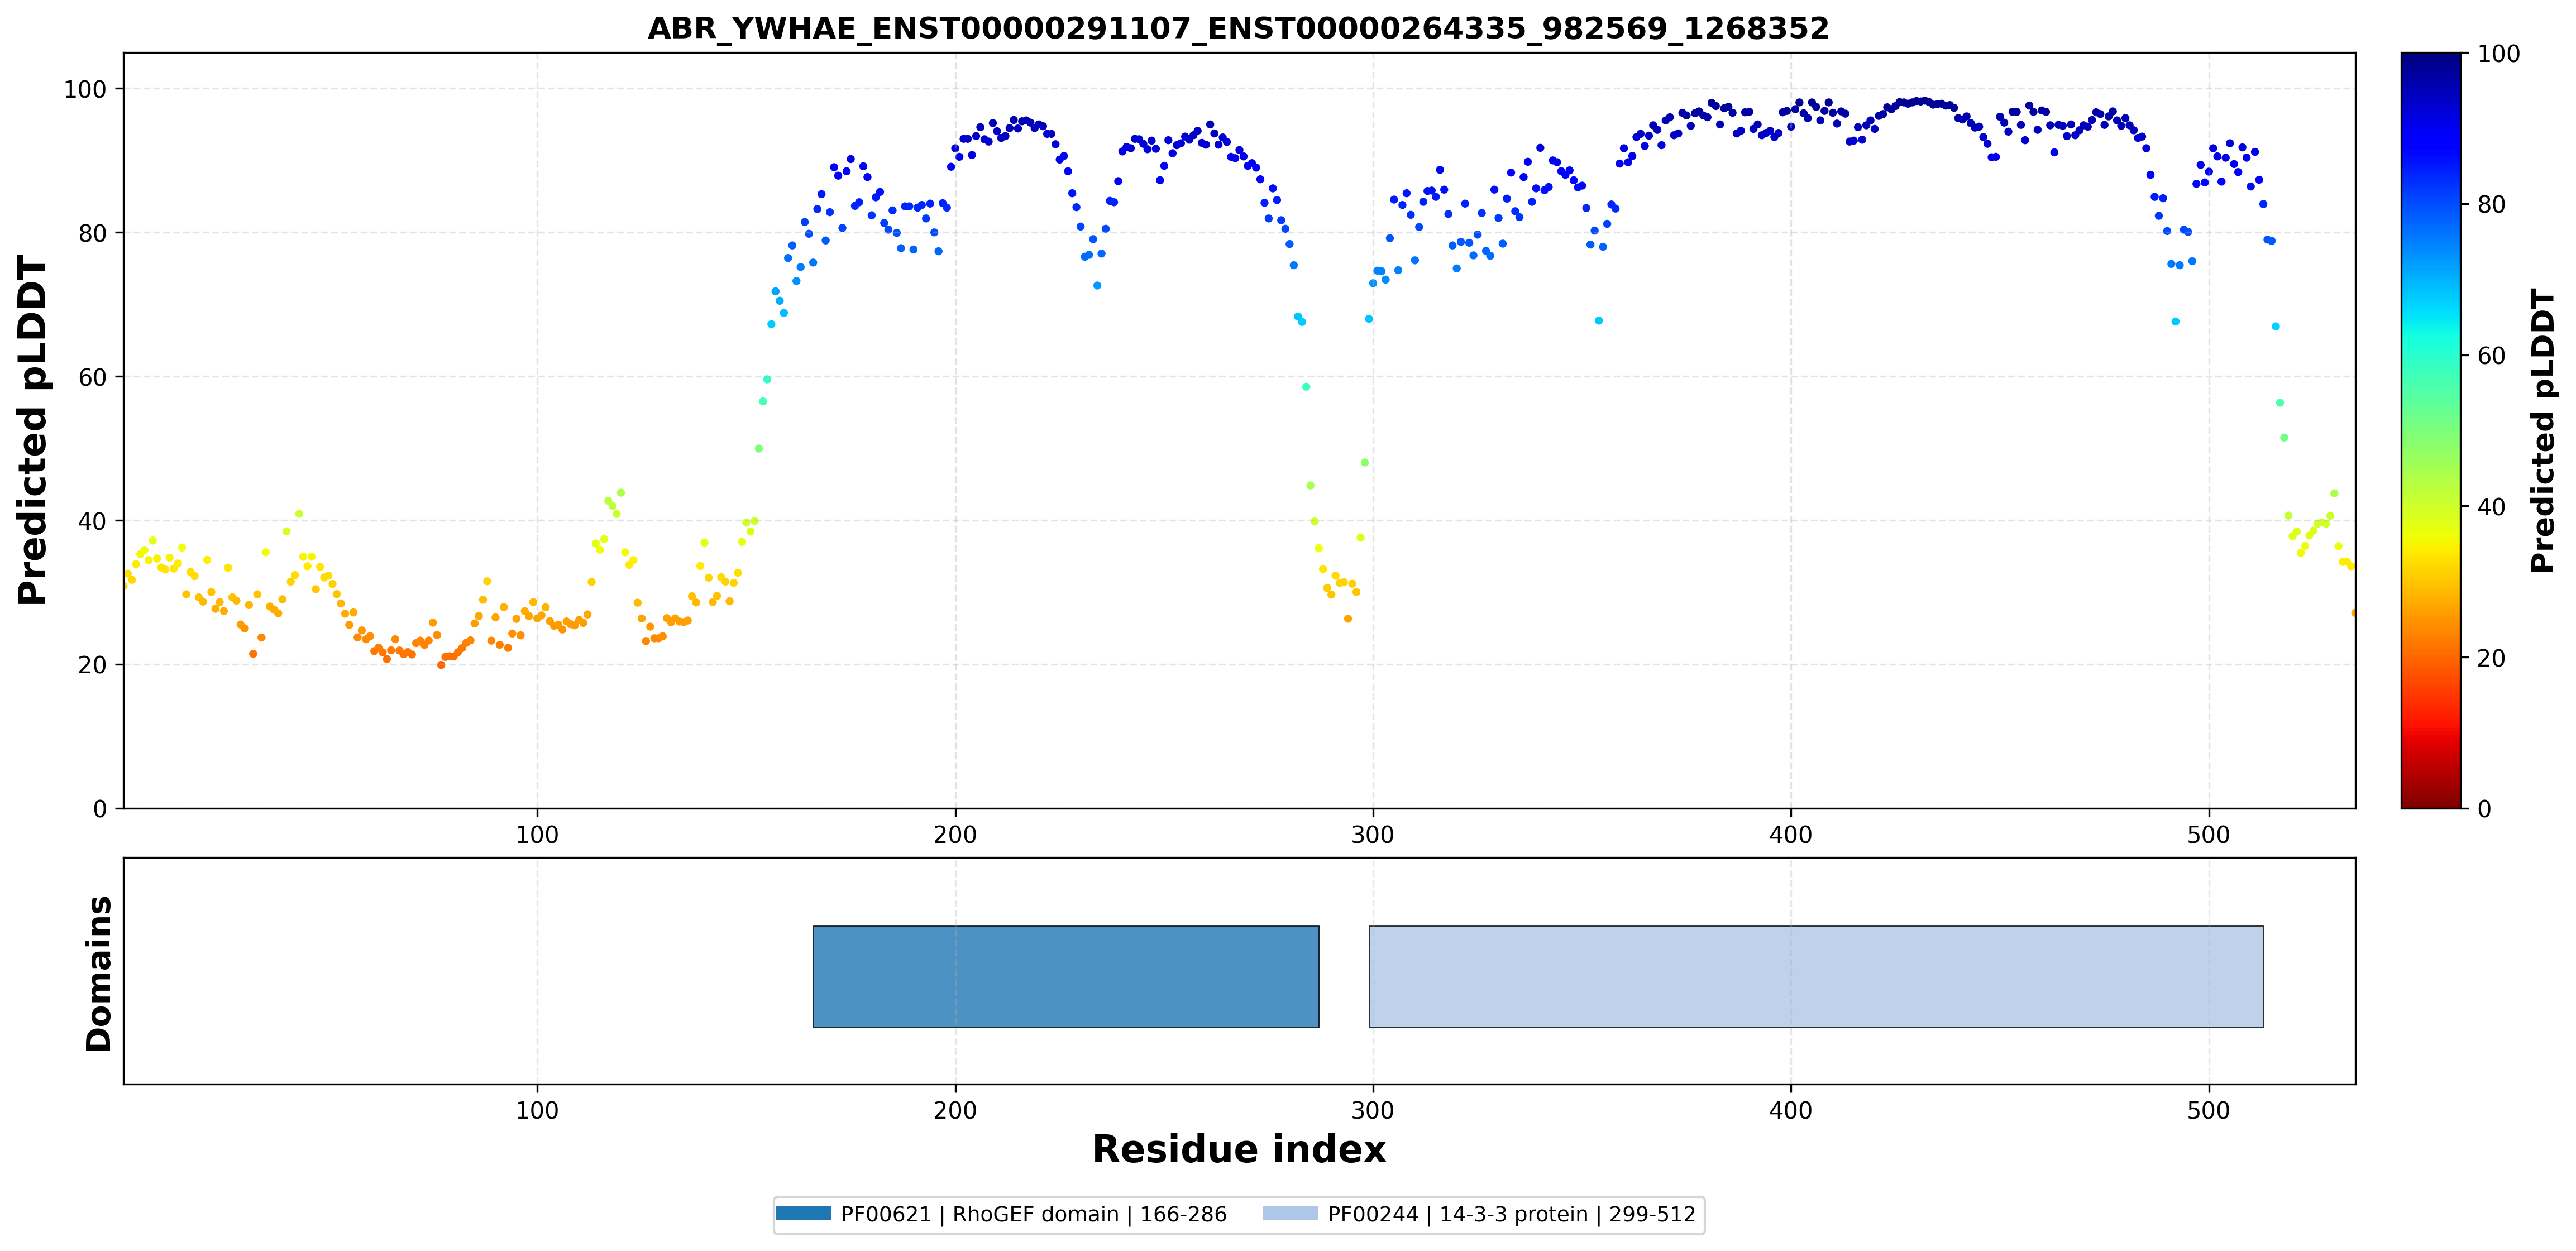The image size is (2576, 1251).
Task: Click y-axis tick label 60
Action: tap(92, 377)
